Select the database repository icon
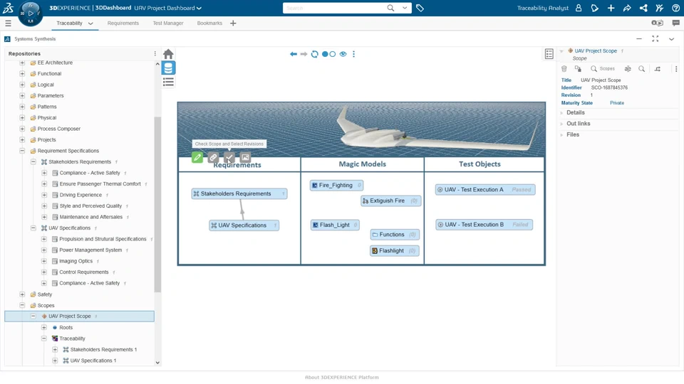The image size is (684, 384). (x=168, y=68)
